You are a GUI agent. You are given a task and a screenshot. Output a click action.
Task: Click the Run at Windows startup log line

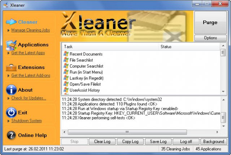point(120,109)
